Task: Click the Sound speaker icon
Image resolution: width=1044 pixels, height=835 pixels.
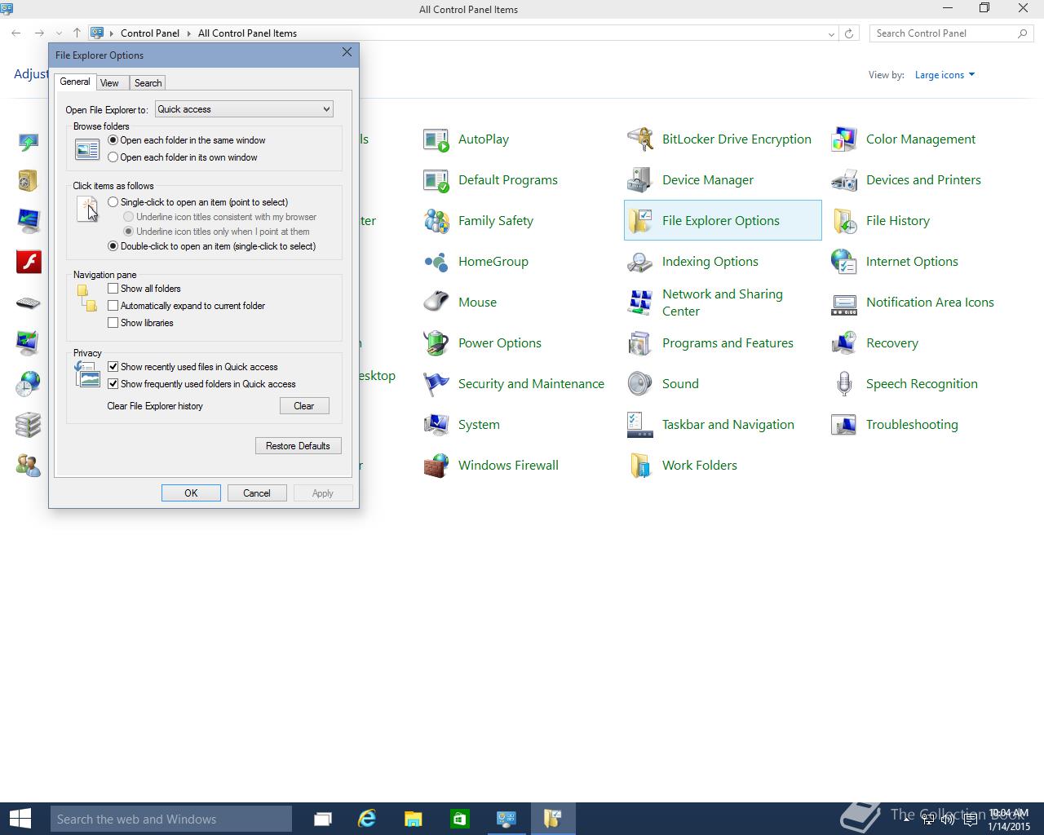Action: [x=640, y=384]
